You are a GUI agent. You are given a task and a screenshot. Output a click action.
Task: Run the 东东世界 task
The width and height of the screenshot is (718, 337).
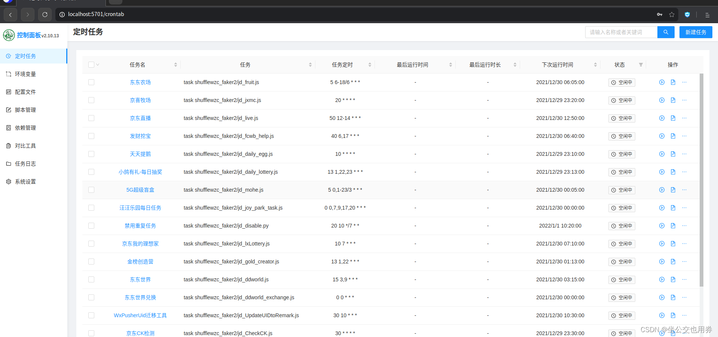click(x=662, y=279)
